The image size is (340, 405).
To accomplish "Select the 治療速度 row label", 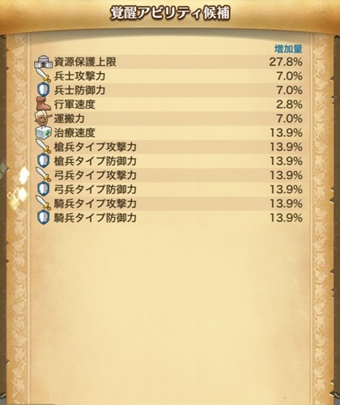I will 74,133.
